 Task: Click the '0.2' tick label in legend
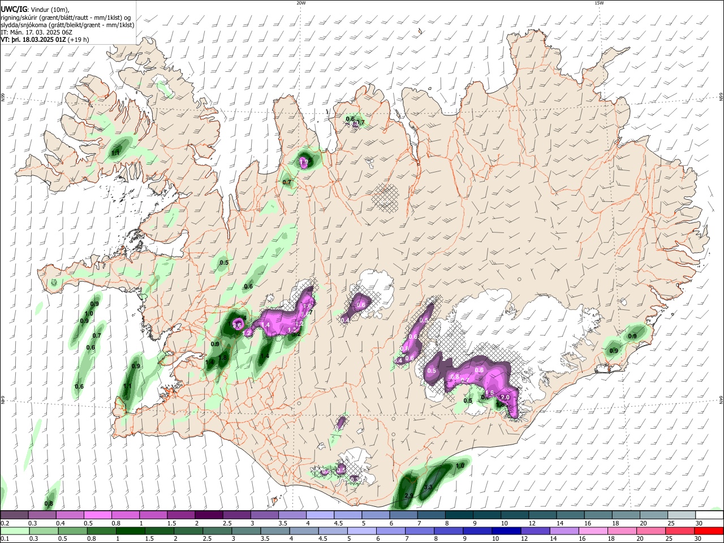[x=5, y=523]
